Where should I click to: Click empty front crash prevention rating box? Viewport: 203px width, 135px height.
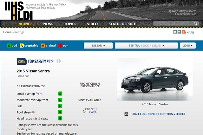point(90,95)
